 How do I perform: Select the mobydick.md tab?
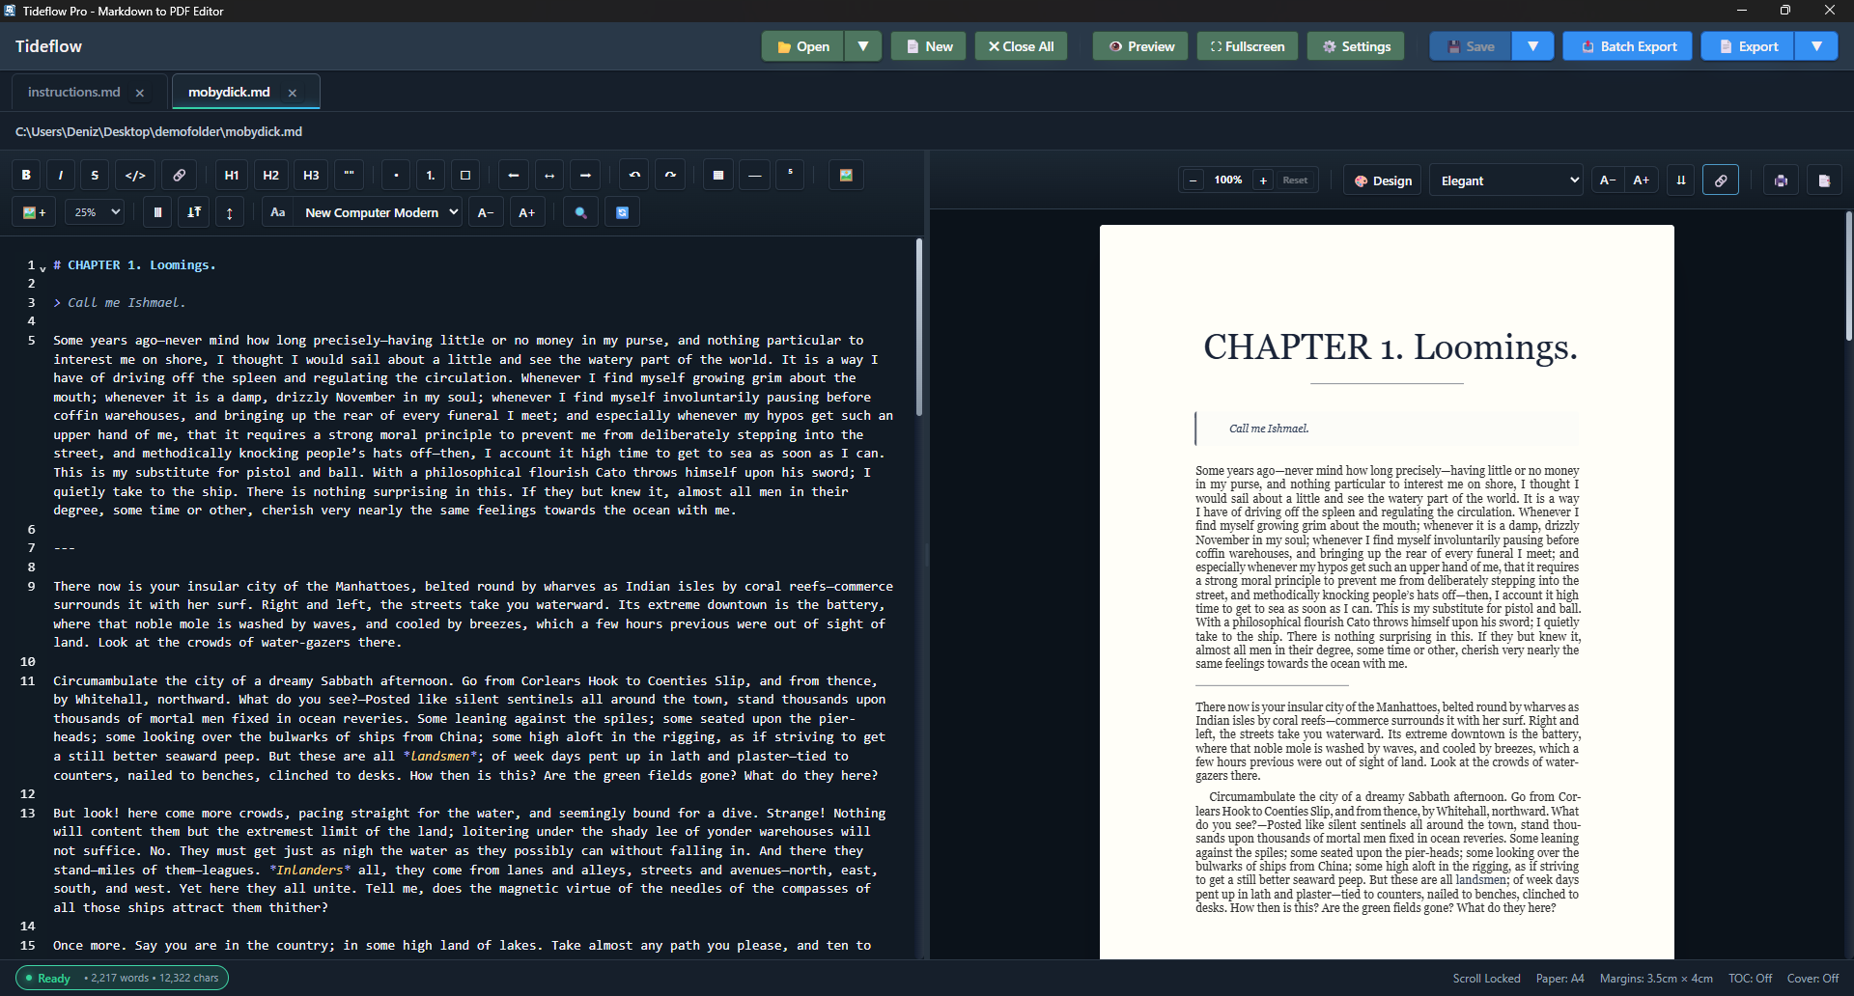tap(229, 92)
